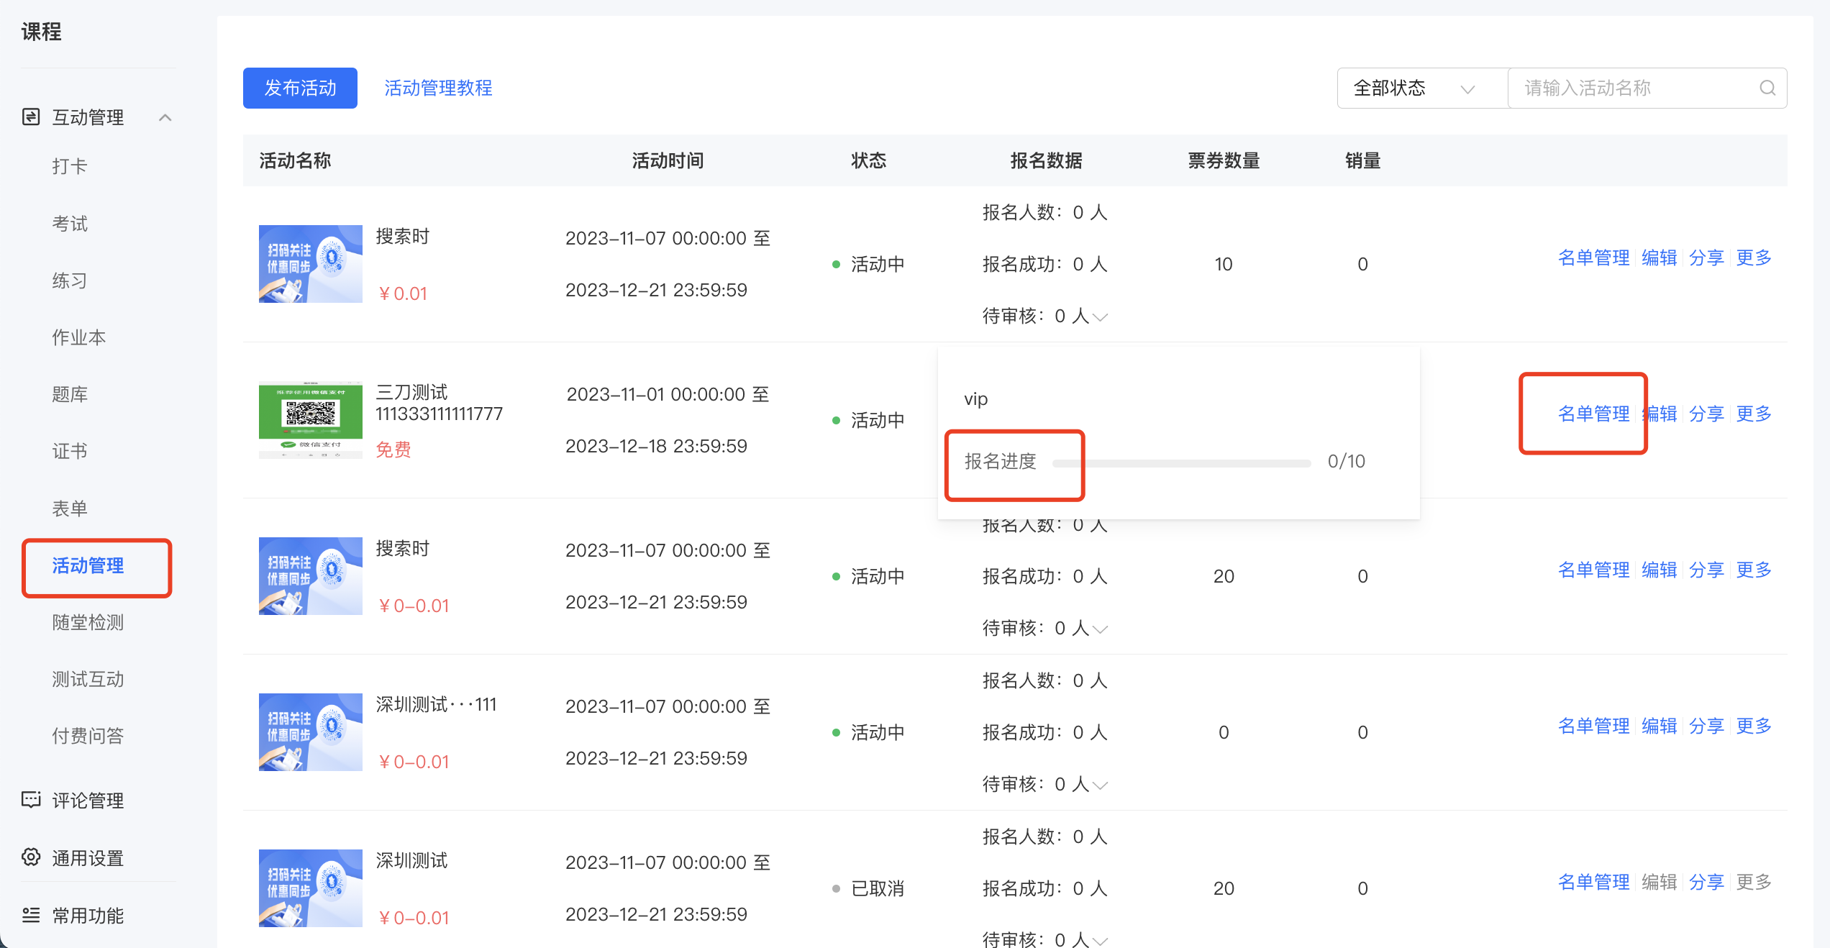Click the 发布活动 button
This screenshot has width=1830, height=948.
[x=300, y=88]
